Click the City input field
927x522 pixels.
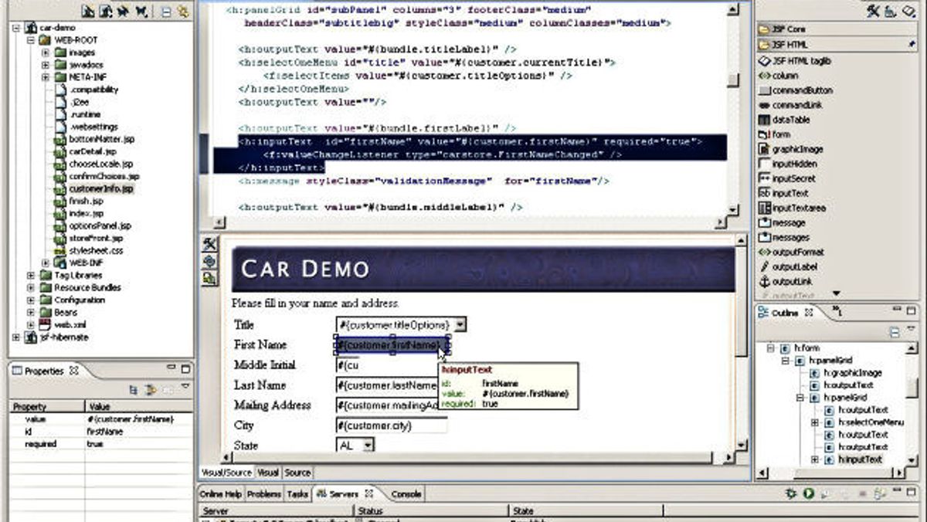(392, 425)
